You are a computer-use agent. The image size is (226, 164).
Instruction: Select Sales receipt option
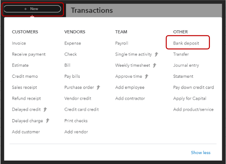(x=25, y=87)
